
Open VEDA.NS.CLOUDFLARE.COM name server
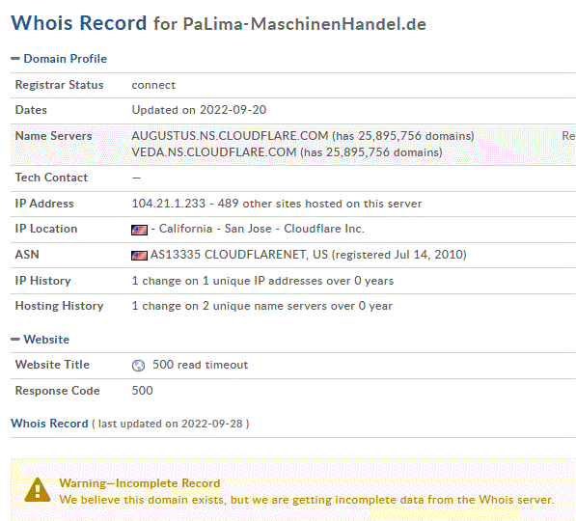coord(214,152)
